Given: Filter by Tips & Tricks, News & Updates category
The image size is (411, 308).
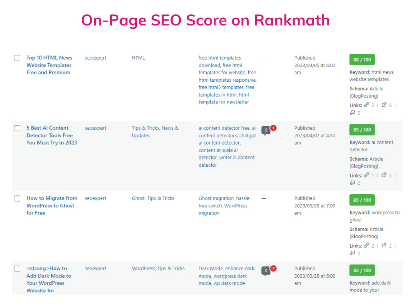Looking at the screenshot, I should (x=155, y=132).
